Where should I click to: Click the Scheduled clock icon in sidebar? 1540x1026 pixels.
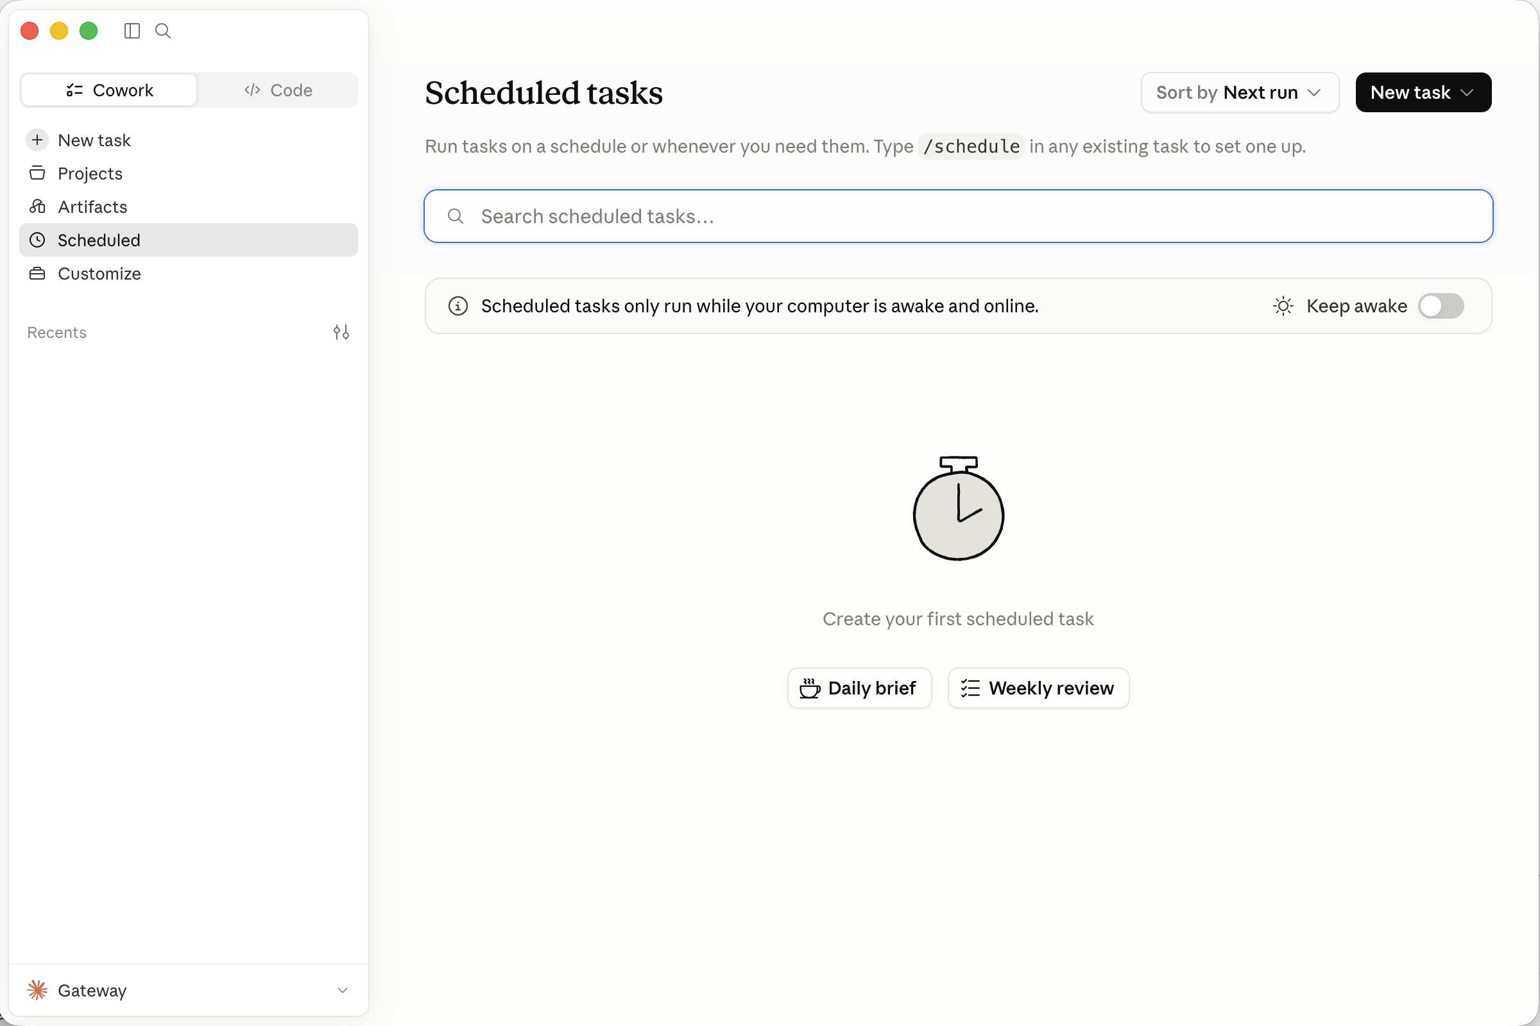tap(37, 239)
